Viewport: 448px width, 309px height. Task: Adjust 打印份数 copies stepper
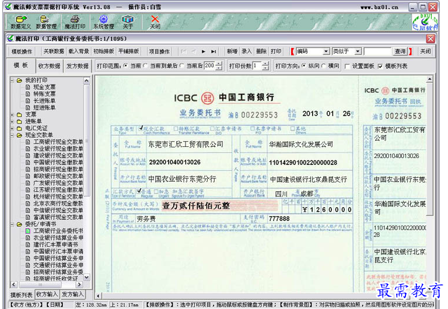point(265,66)
